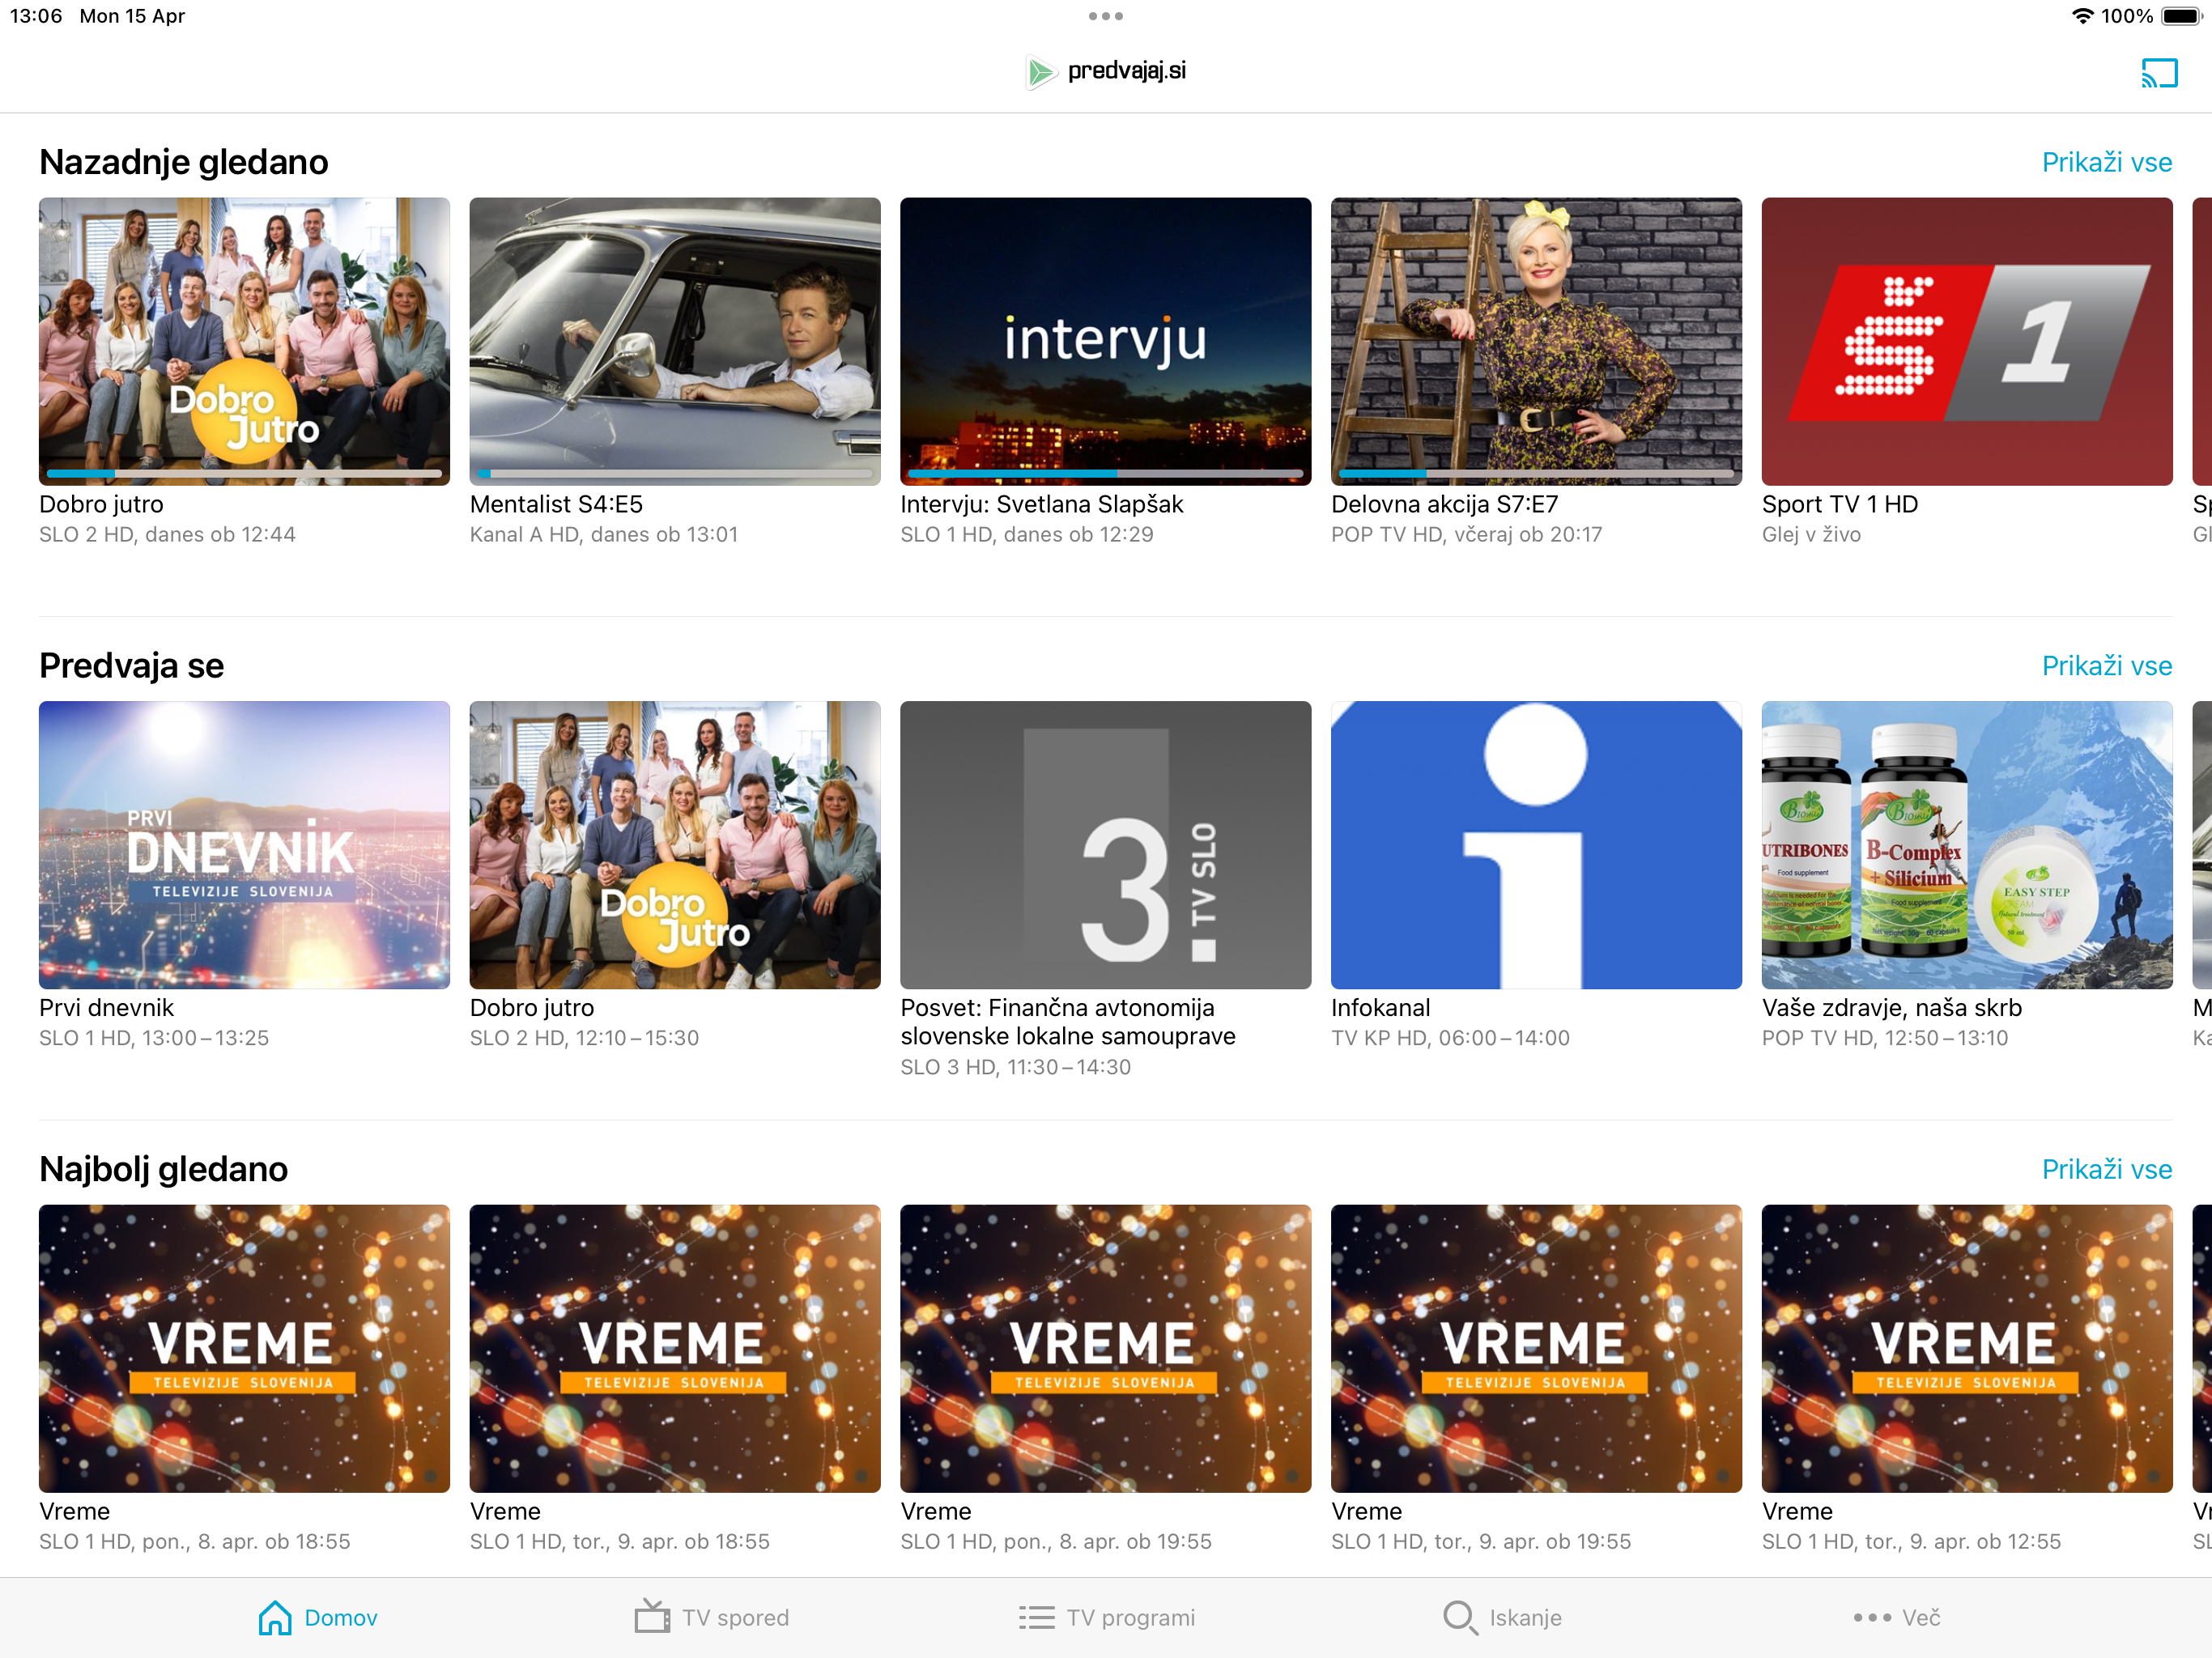
Task: Tap the TV programi list icon
Action: click(1036, 1617)
